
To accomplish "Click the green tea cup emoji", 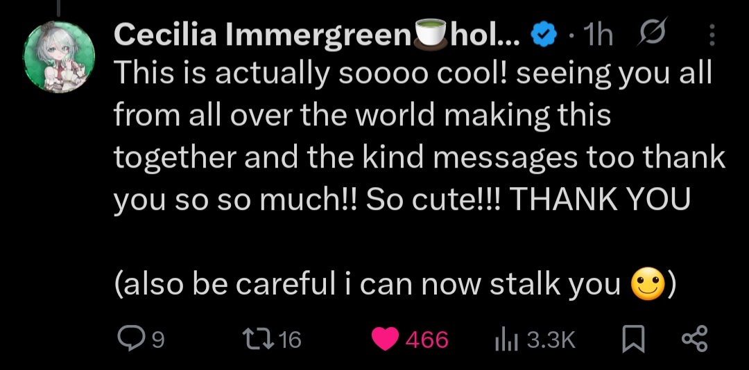I will pyautogui.click(x=432, y=35).
